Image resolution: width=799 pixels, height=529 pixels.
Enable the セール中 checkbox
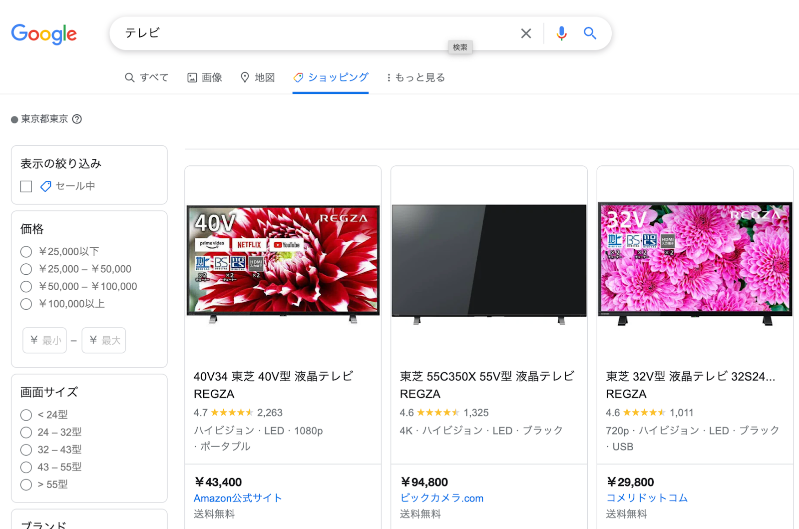pyautogui.click(x=26, y=186)
